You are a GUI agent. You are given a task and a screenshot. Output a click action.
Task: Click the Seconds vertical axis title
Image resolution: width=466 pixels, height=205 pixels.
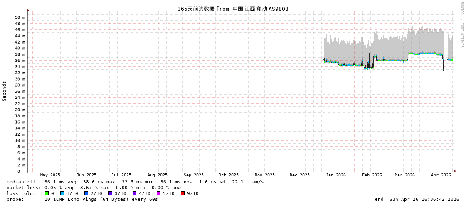(5, 91)
